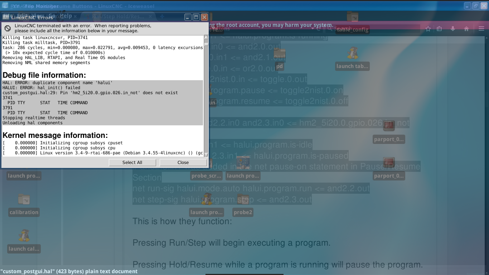489x275 pixels.
Task: Open the Iceweasel hamburger menu
Action: (481, 29)
